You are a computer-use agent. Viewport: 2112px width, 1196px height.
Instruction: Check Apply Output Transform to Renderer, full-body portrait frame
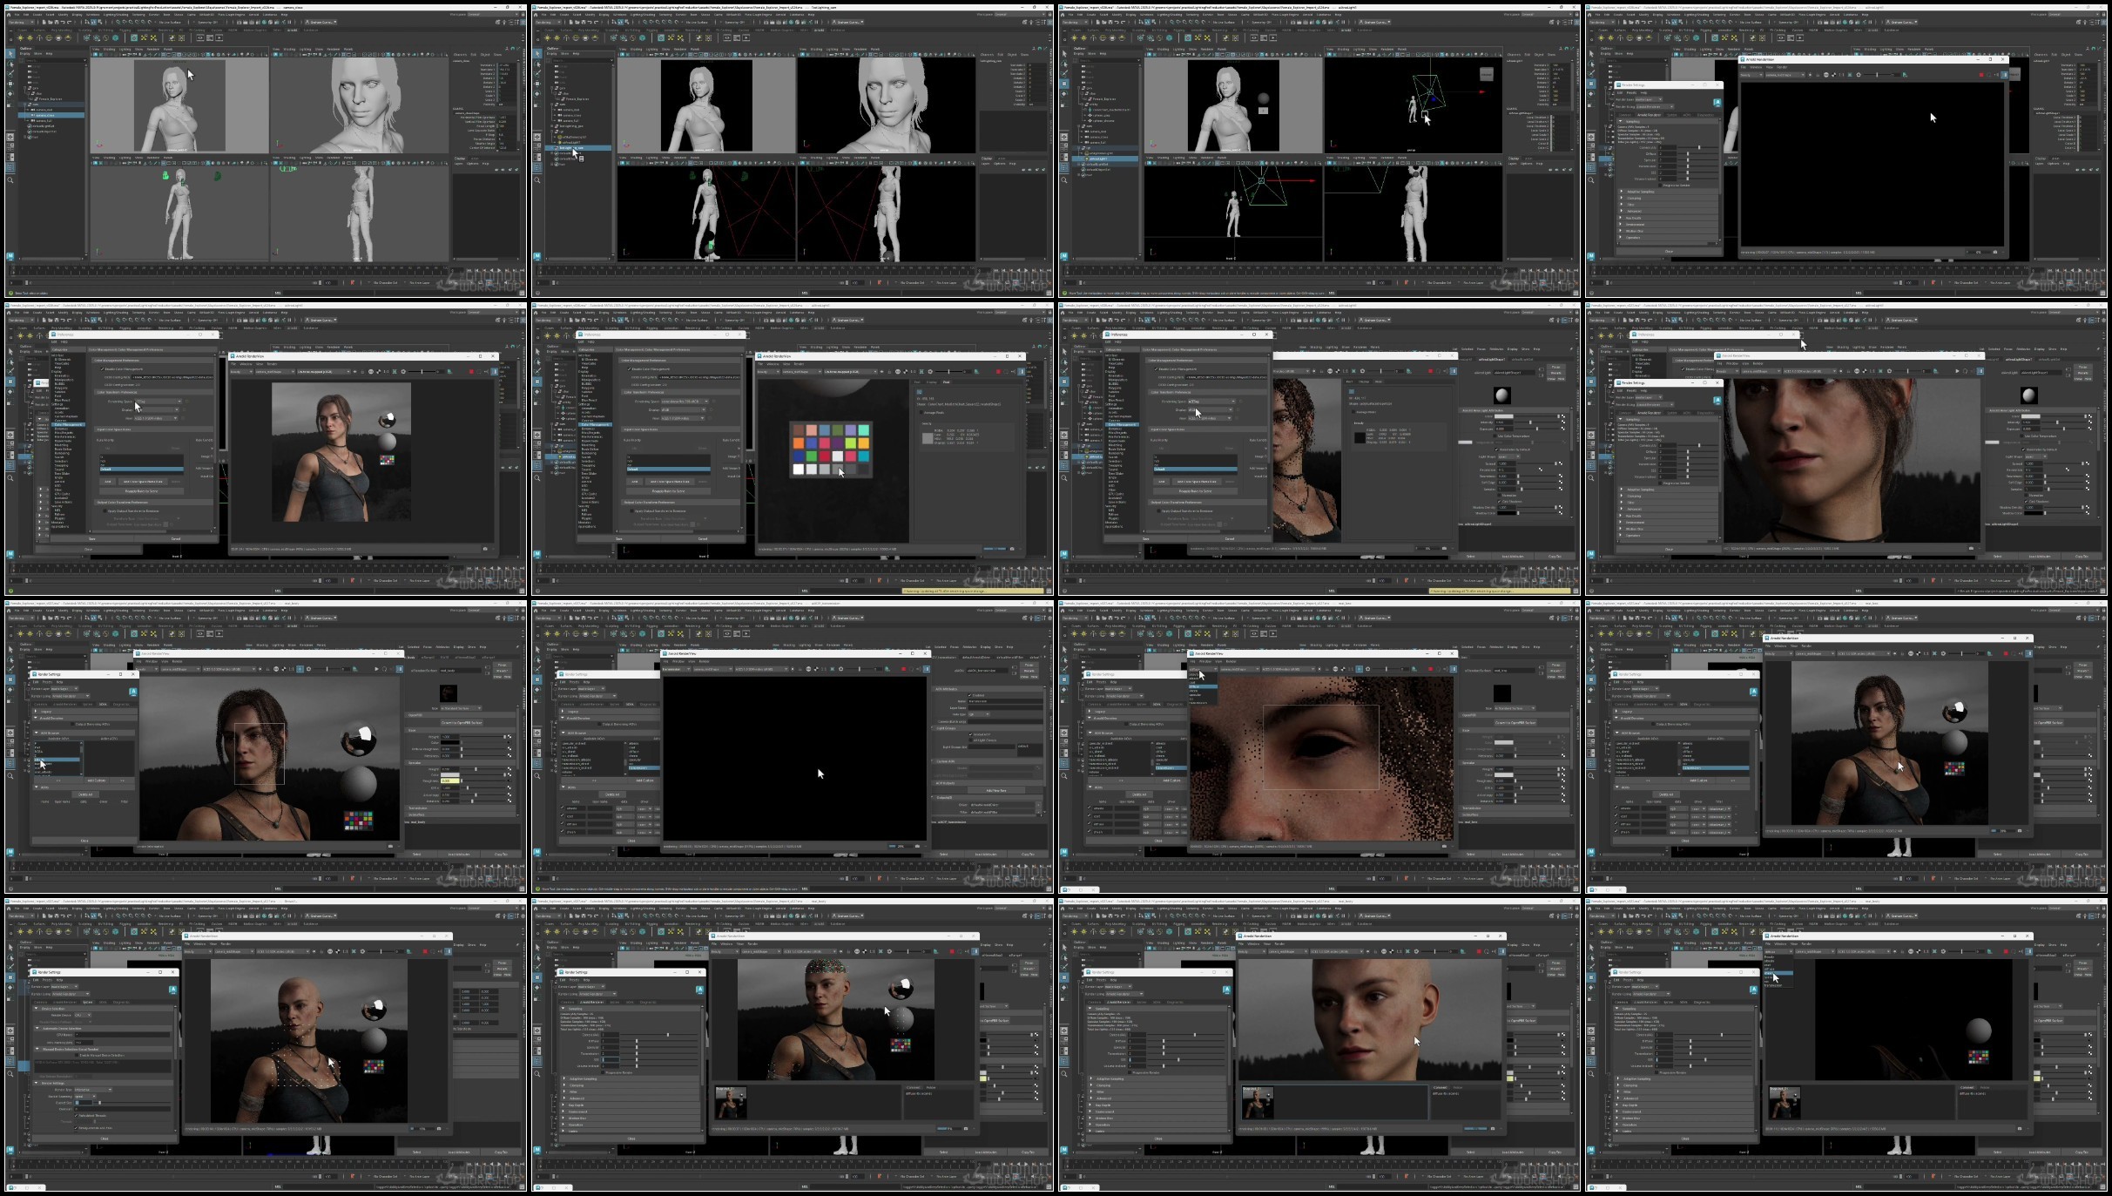click(105, 511)
